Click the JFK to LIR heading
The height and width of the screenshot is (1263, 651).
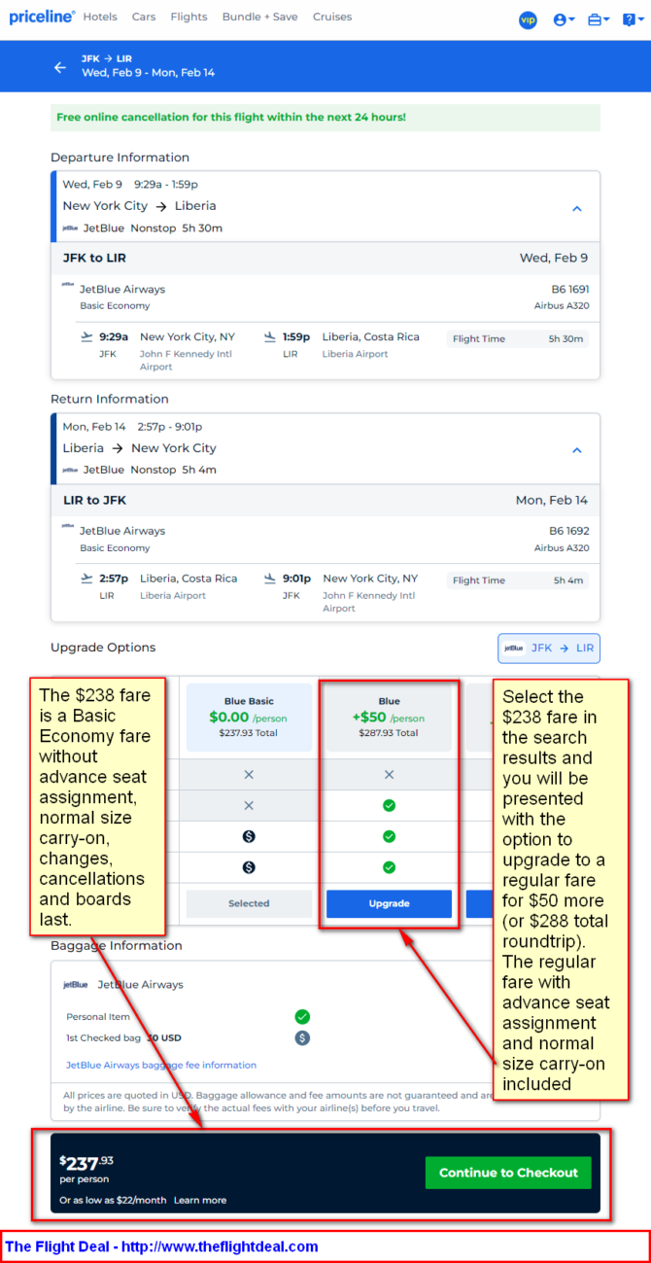click(x=94, y=259)
